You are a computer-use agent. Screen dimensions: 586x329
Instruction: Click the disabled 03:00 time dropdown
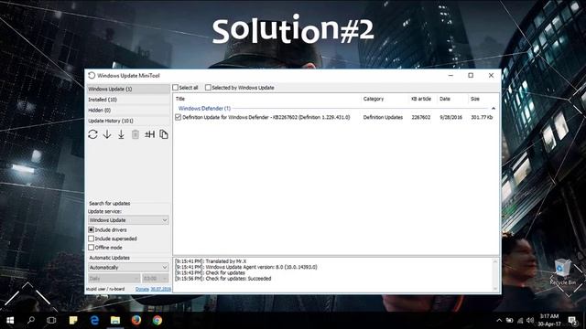click(155, 278)
